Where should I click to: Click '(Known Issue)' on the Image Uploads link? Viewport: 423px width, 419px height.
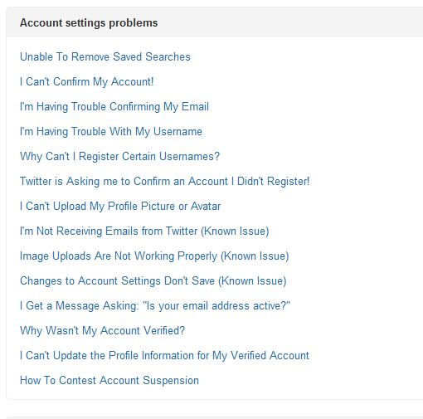[x=255, y=256]
